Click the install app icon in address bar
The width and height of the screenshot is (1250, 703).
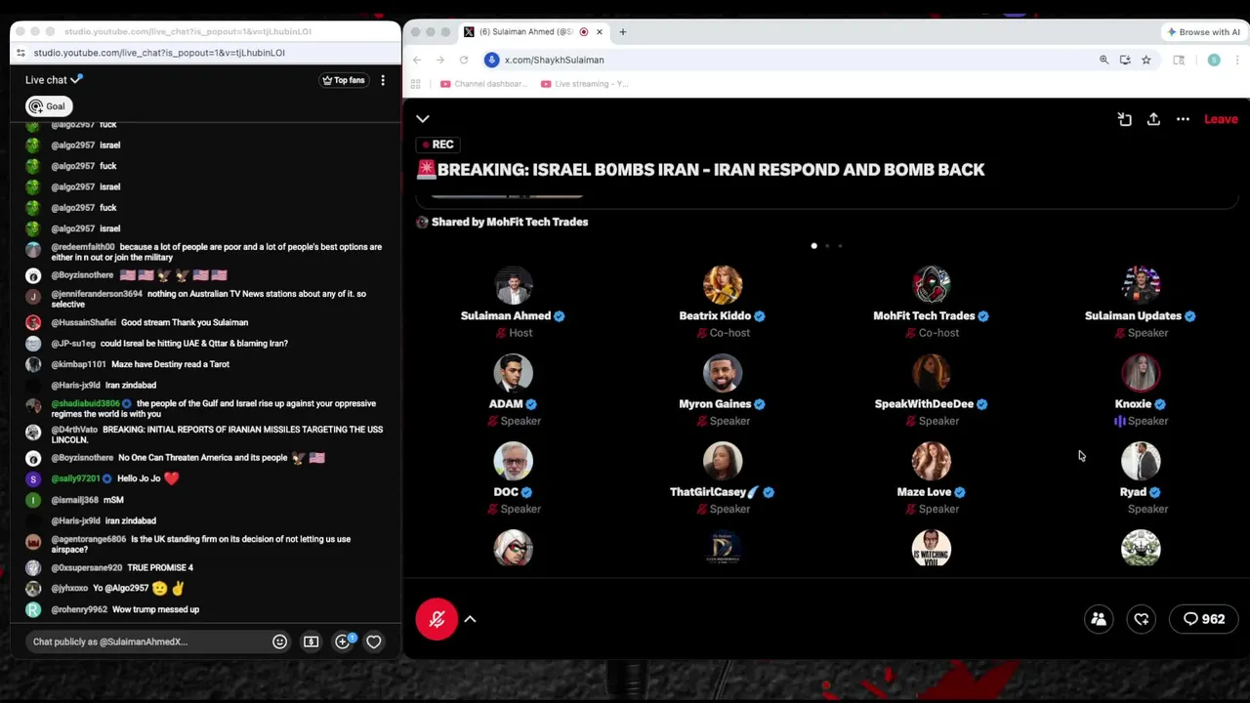[1125, 60]
